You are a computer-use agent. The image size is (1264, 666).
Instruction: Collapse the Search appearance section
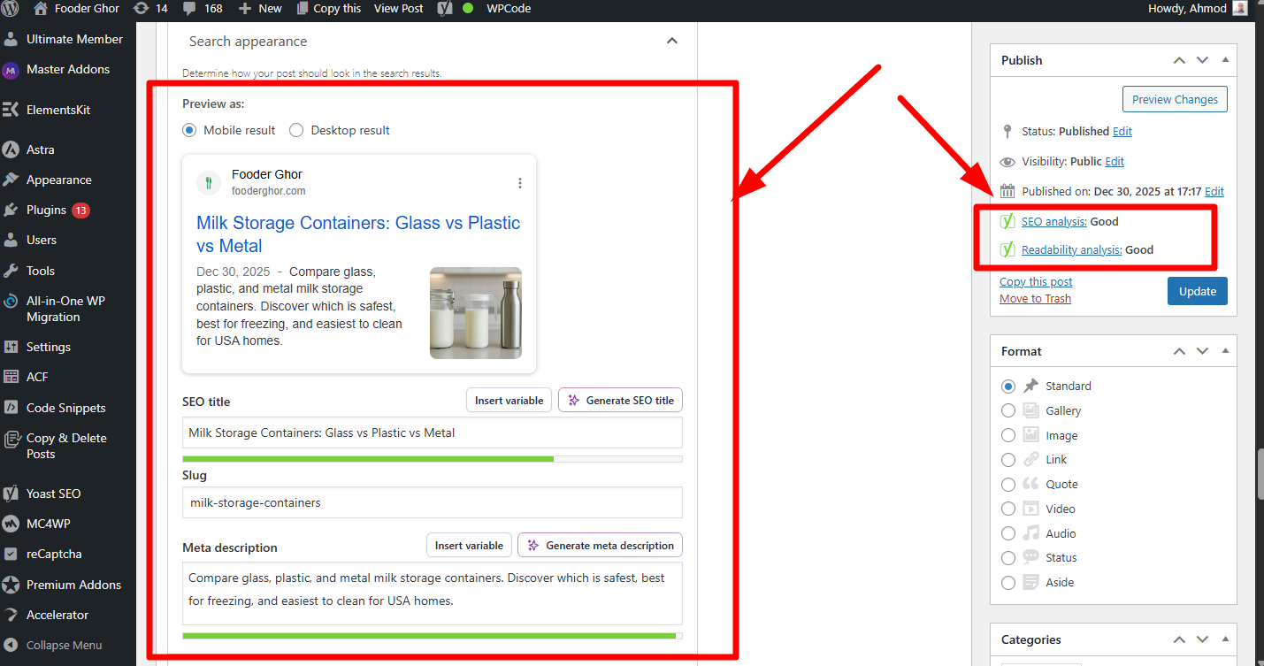tap(672, 41)
